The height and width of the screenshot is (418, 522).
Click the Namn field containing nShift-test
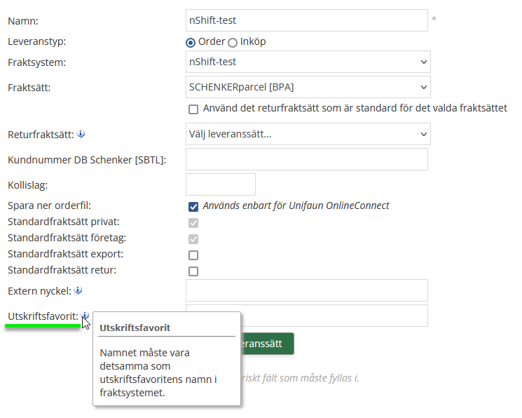(306, 20)
